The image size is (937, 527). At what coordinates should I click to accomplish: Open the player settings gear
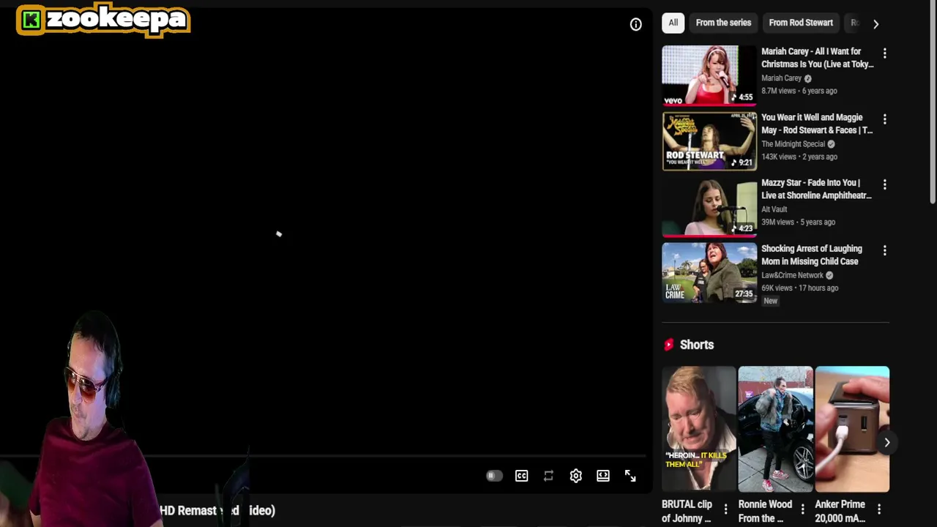576,476
